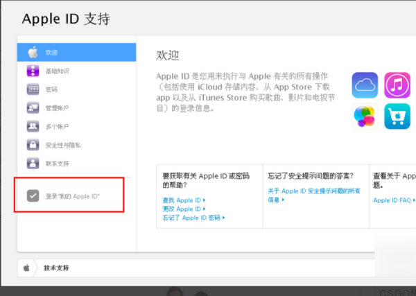Image resolution: width=416 pixels, height=296 pixels.
Task: Click the "Apple ID 支持" page heading
Action: pyautogui.click(x=66, y=19)
